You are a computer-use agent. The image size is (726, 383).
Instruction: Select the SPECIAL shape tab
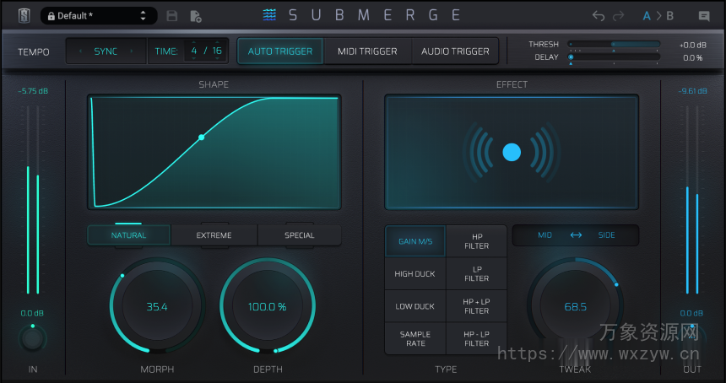(x=300, y=235)
